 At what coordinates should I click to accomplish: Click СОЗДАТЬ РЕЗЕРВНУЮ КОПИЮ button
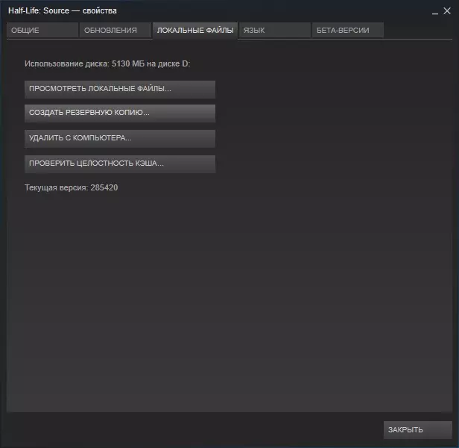click(120, 113)
